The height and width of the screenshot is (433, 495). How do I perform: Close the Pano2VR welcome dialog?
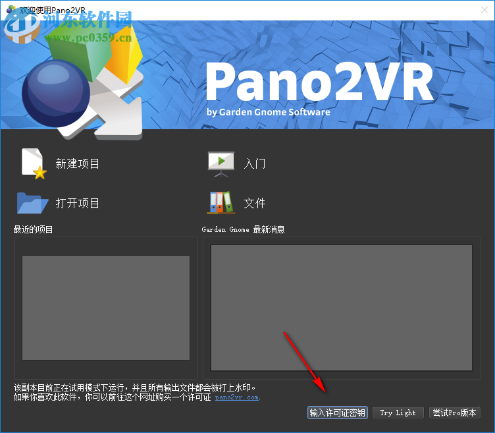(x=484, y=10)
